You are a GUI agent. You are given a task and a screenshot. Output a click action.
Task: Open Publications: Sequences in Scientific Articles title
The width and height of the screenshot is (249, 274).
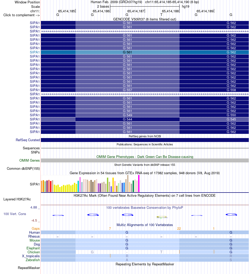(x=145, y=144)
